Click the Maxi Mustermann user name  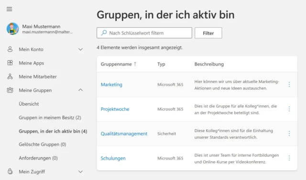coord(41,26)
